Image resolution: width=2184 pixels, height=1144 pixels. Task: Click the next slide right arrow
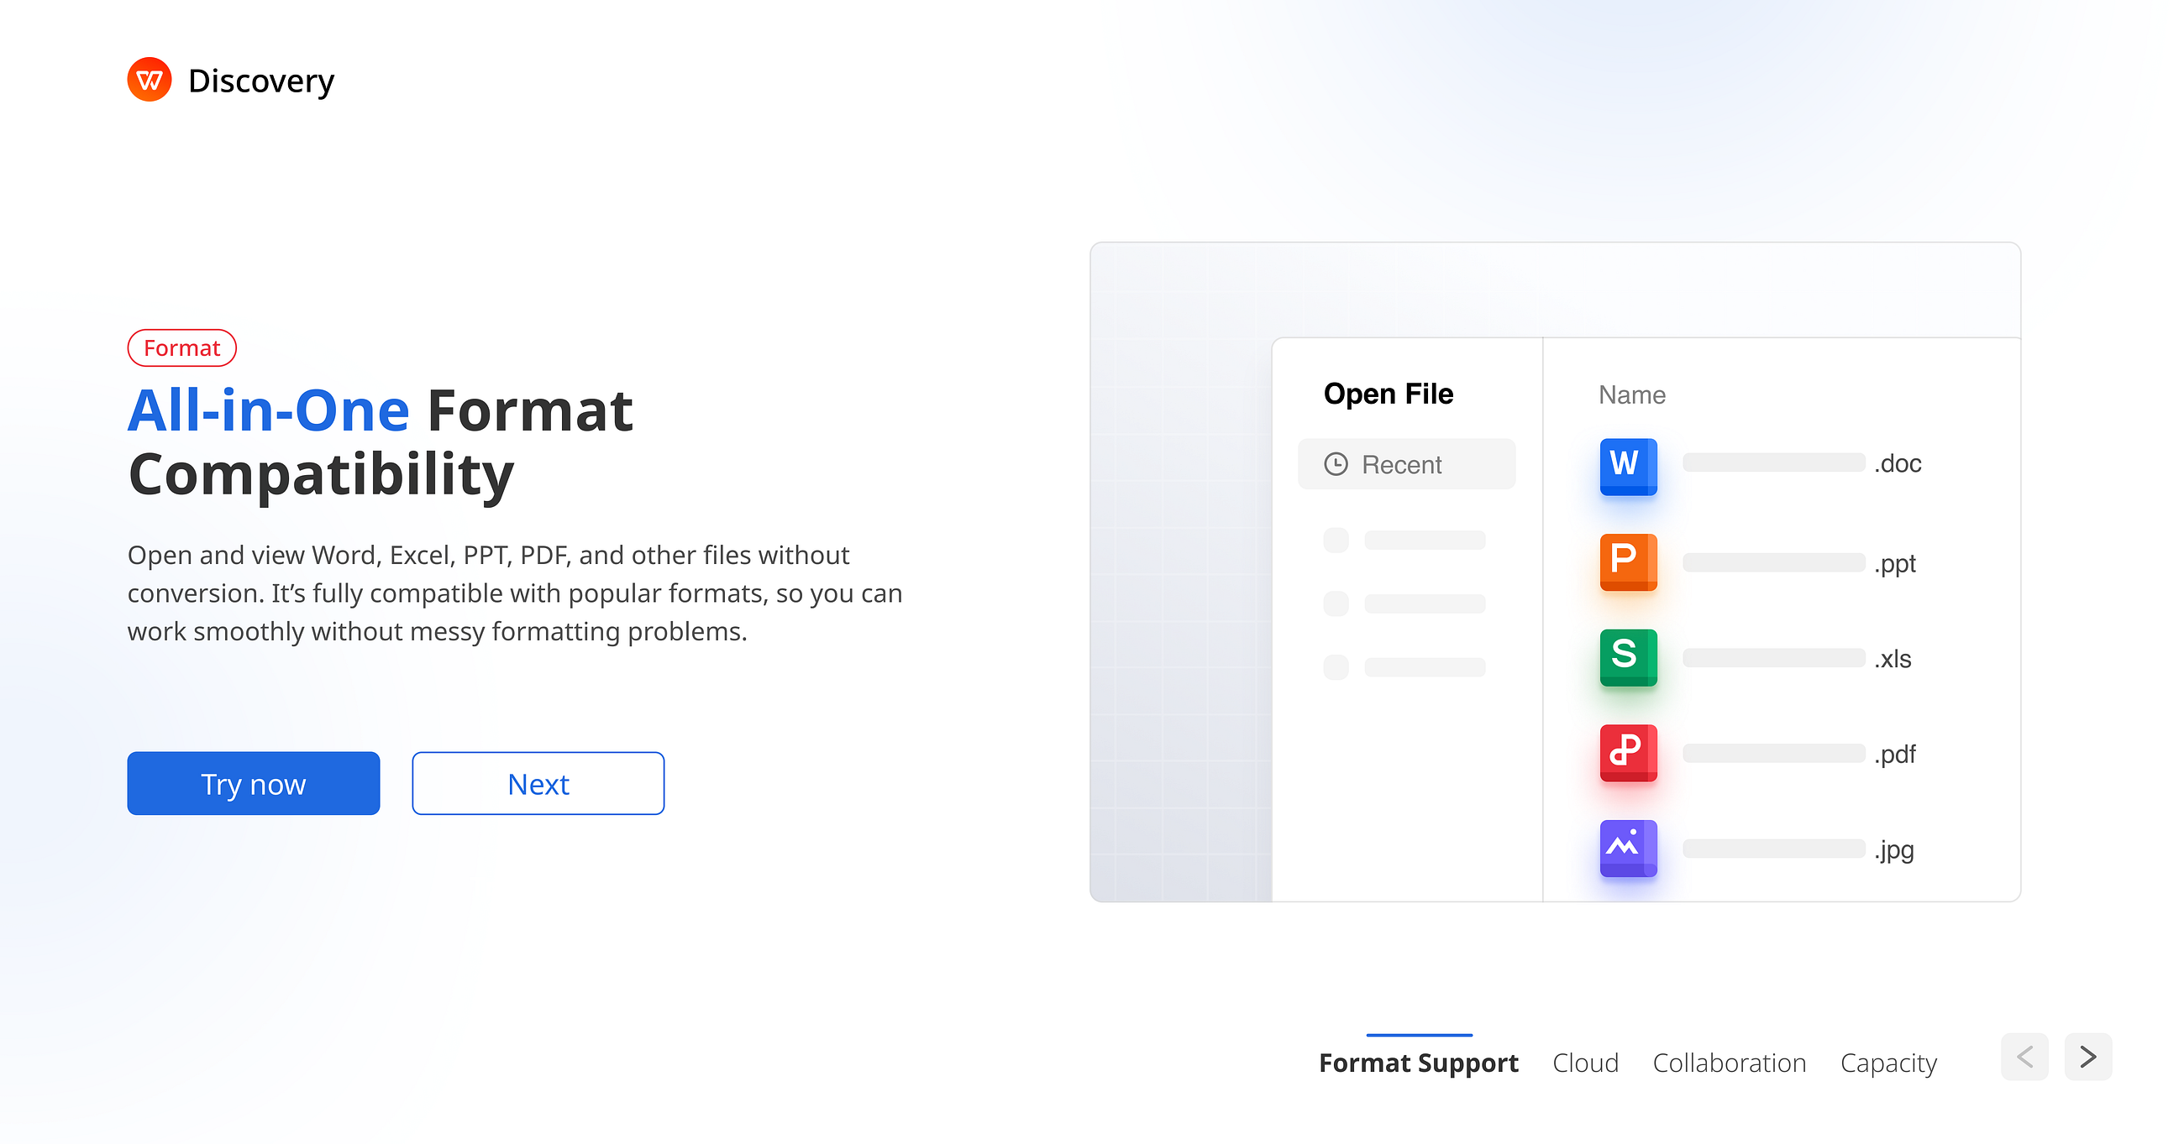click(x=2088, y=1057)
